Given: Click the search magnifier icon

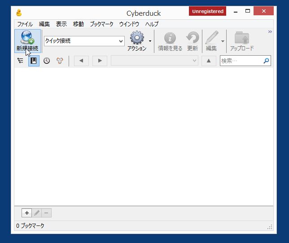Looking at the screenshot, I should click(266, 61).
